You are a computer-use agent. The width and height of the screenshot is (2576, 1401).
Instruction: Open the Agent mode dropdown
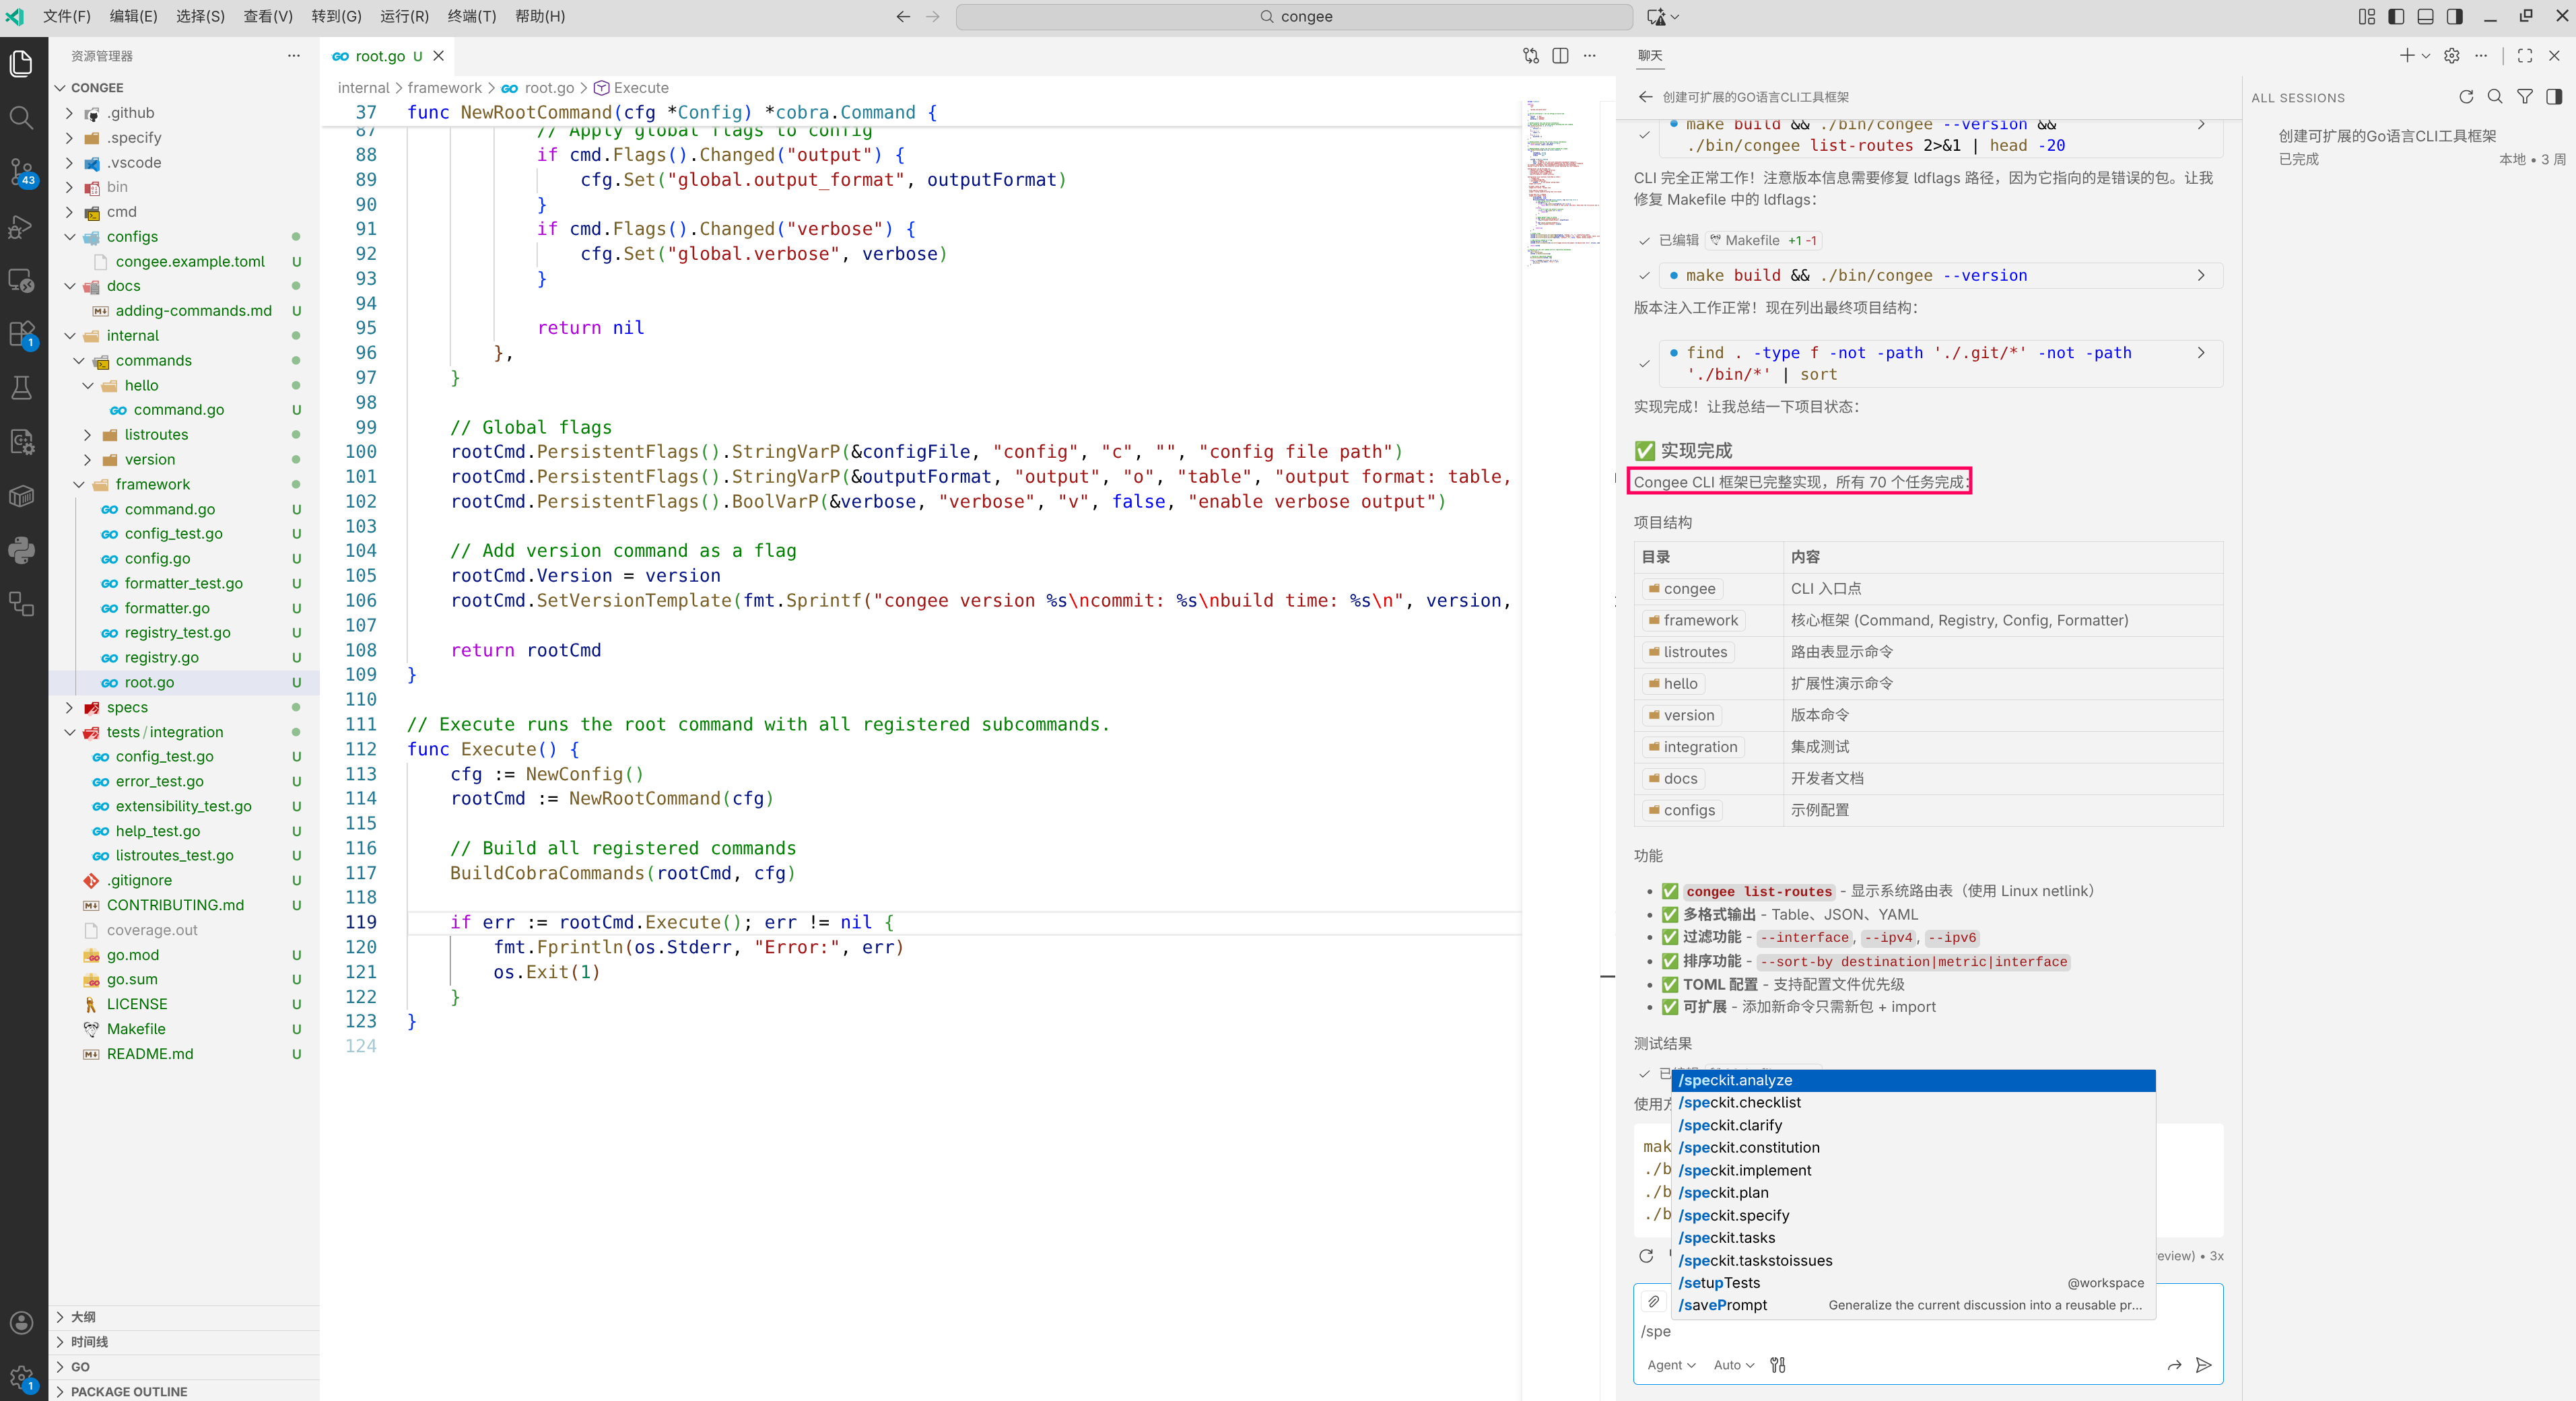1671,1365
